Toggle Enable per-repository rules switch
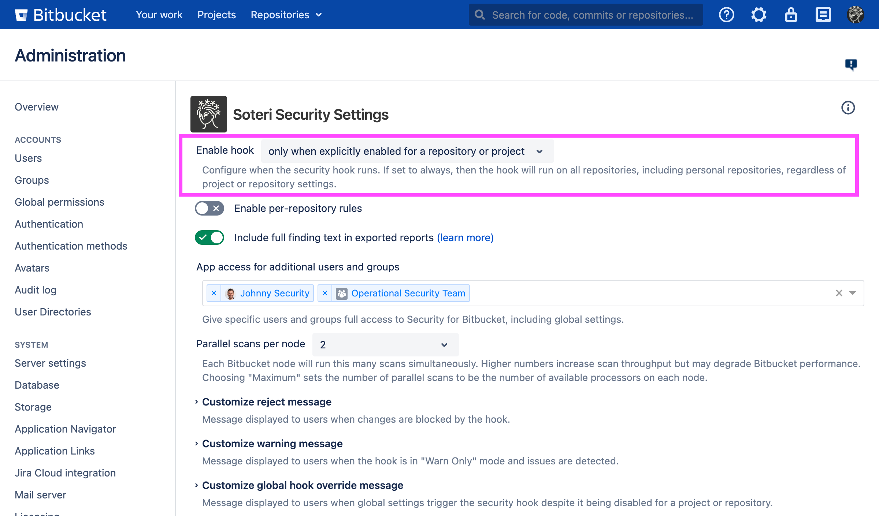 209,209
